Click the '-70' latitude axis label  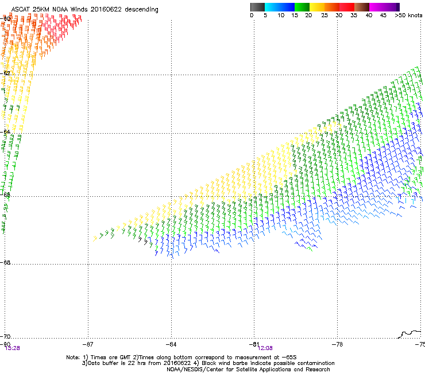click(x=5, y=337)
